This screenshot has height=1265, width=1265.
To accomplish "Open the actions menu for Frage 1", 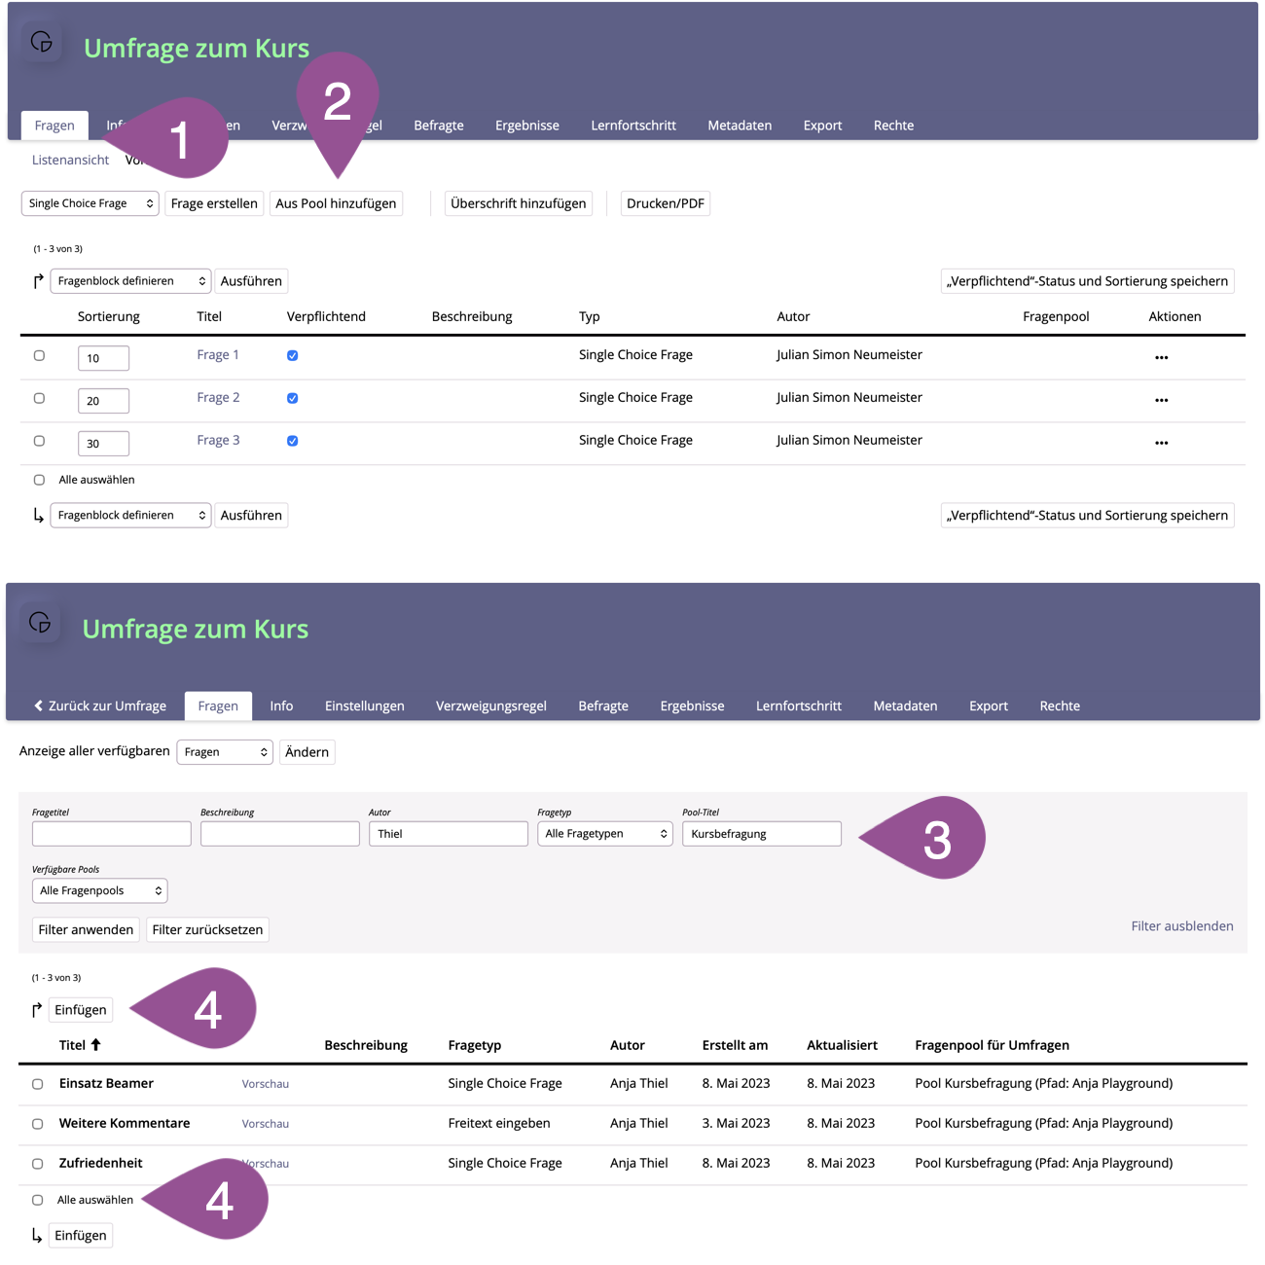I will coord(1161,357).
